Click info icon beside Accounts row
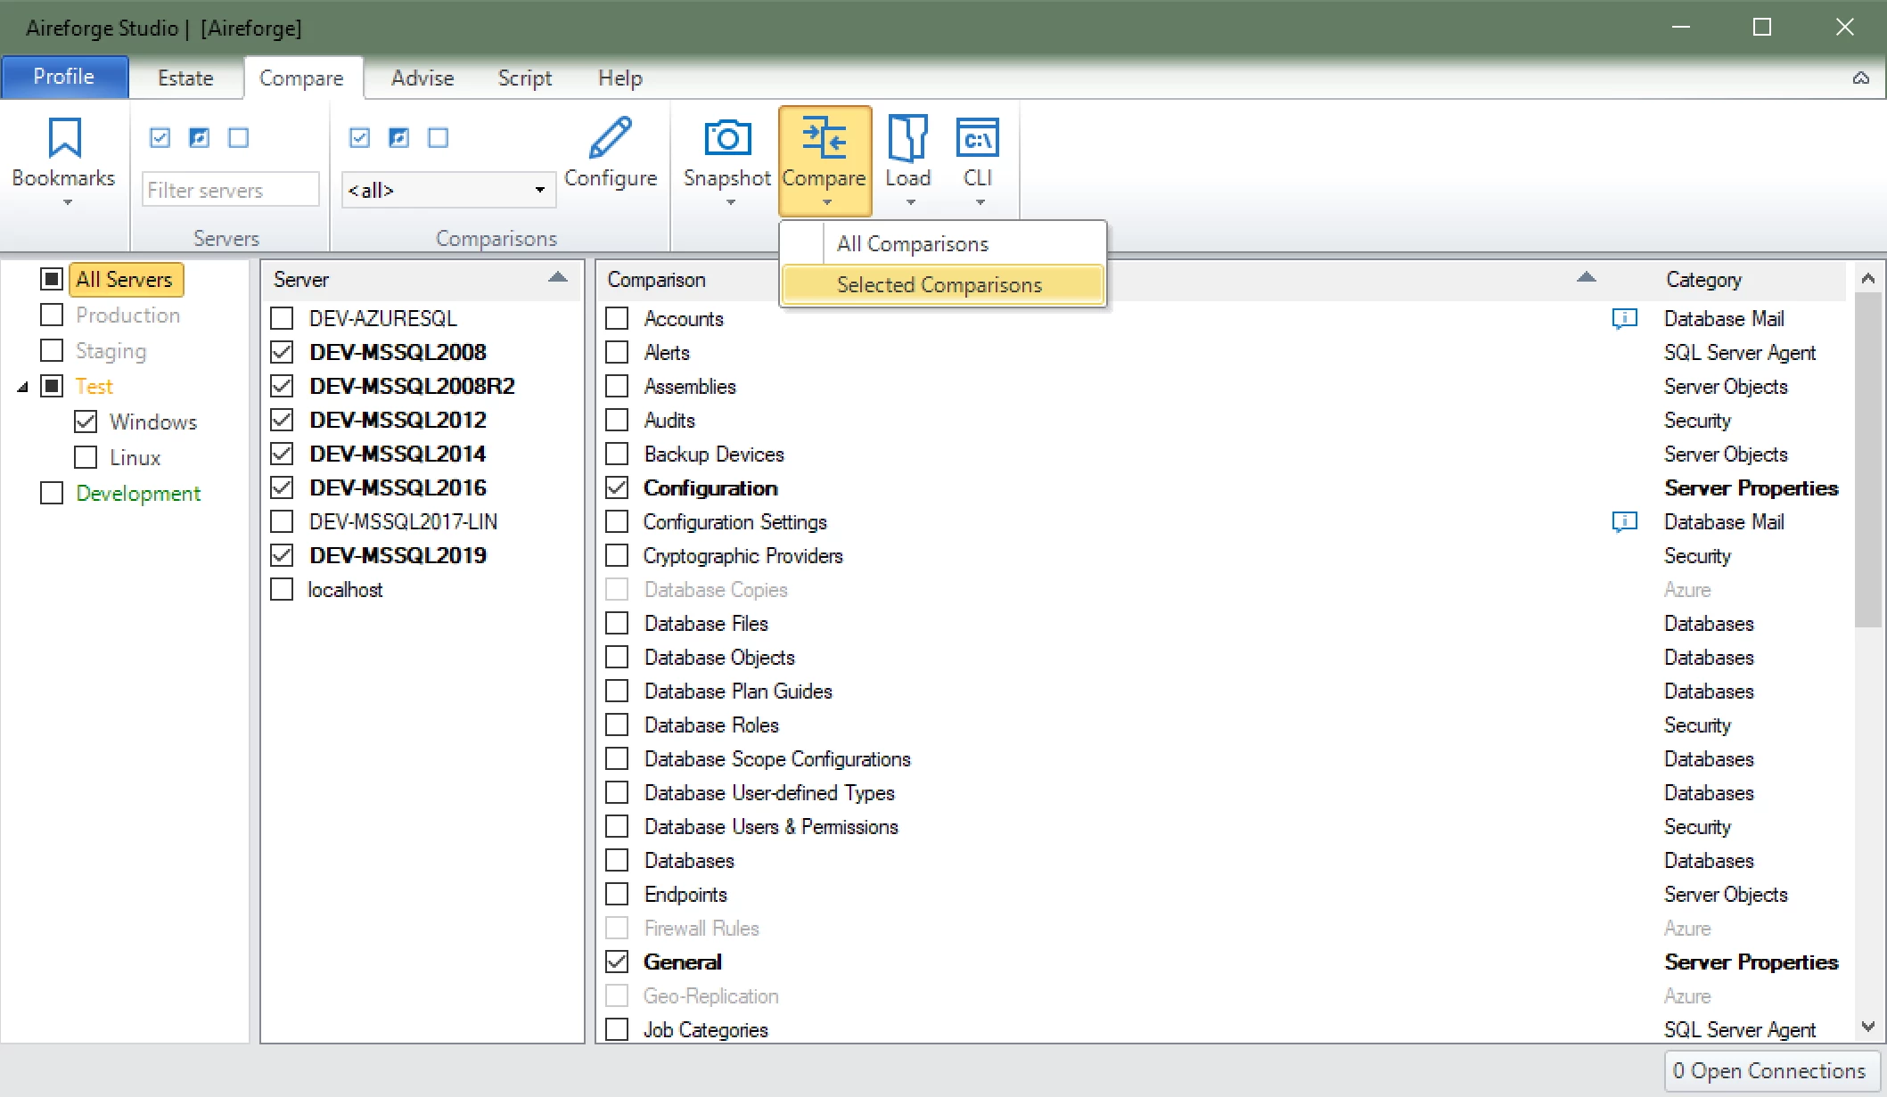1887x1097 pixels. click(1624, 318)
